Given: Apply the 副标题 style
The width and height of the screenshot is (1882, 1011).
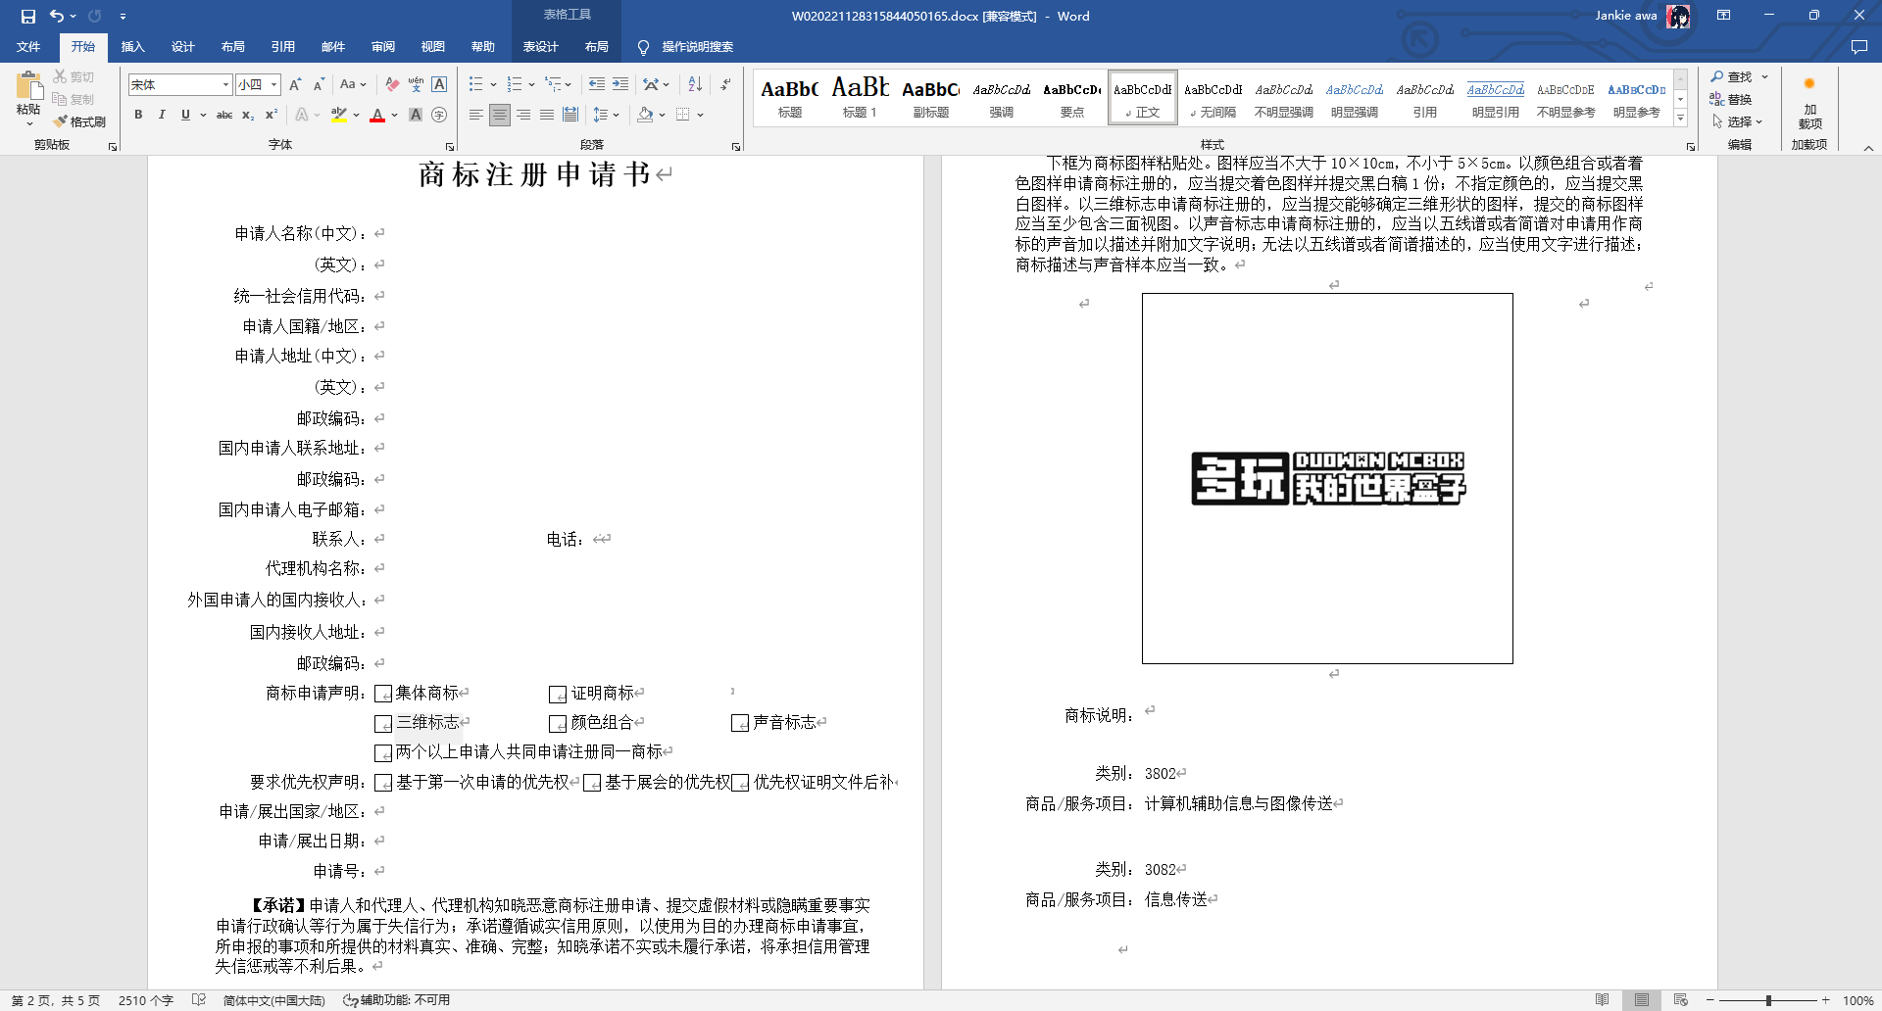Looking at the screenshot, I should point(930,97).
